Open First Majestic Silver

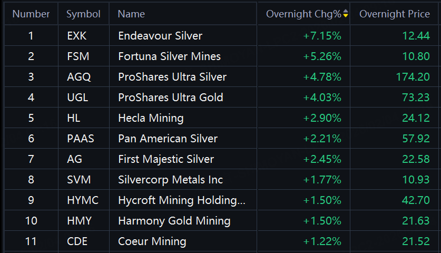pos(166,159)
